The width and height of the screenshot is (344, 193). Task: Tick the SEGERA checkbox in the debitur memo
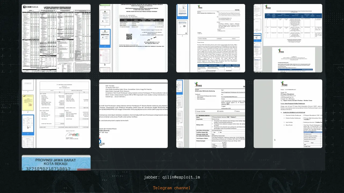[218, 111]
